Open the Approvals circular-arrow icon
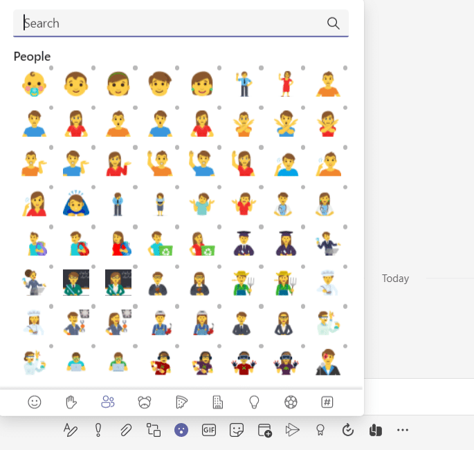Screen dimensions: 474x450 (348, 430)
